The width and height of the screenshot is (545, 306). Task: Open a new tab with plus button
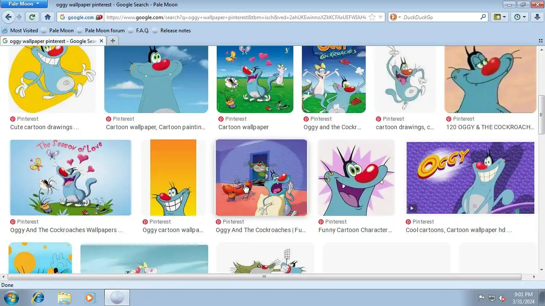point(112,41)
